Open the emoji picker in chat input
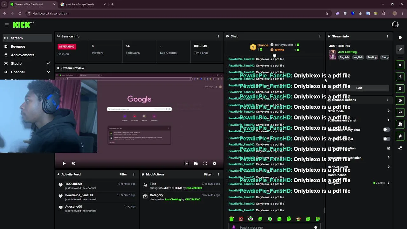407x229 pixels. point(315,227)
